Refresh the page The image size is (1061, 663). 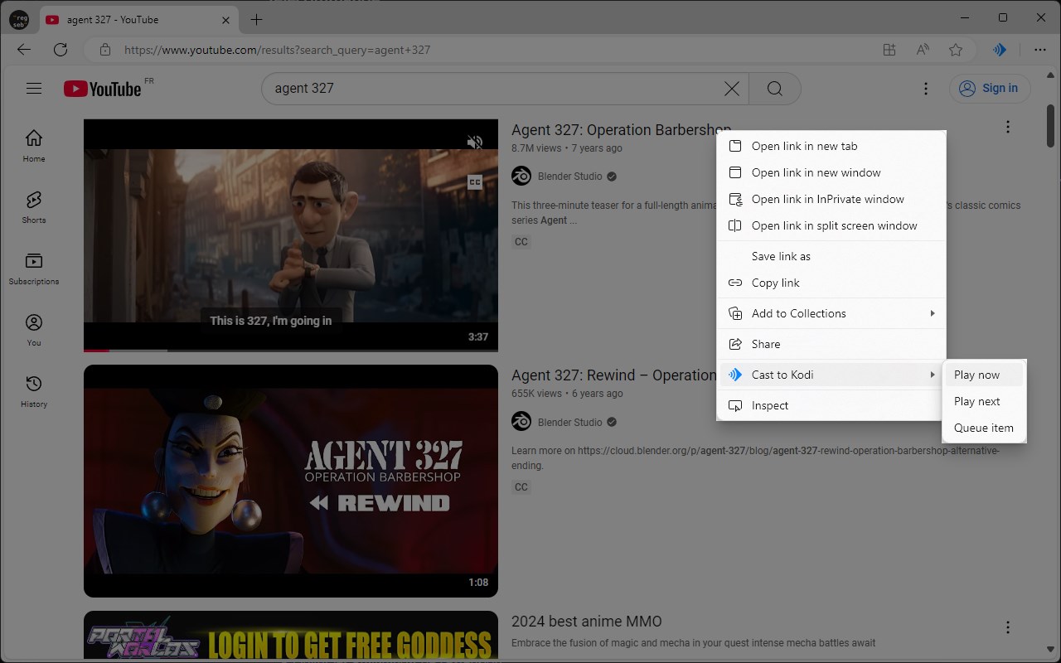pyautogui.click(x=61, y=50)
